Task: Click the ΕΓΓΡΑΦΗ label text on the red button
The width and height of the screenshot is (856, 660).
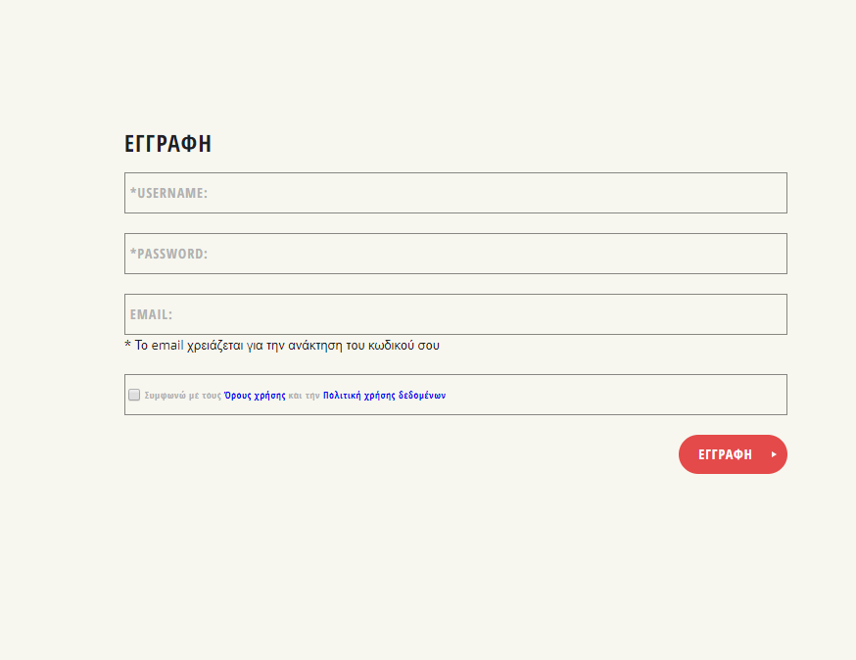Action: click(725, 454)
